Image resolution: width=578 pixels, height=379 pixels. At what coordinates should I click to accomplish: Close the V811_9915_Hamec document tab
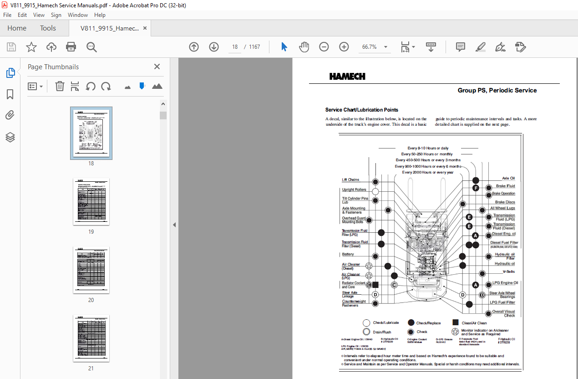[x=145, y=28]
